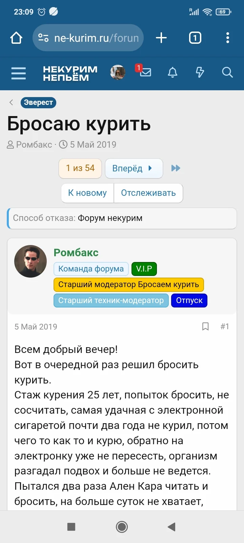Open the forum hamburger menu
244x543 pixels.
(x=18, y=73)
